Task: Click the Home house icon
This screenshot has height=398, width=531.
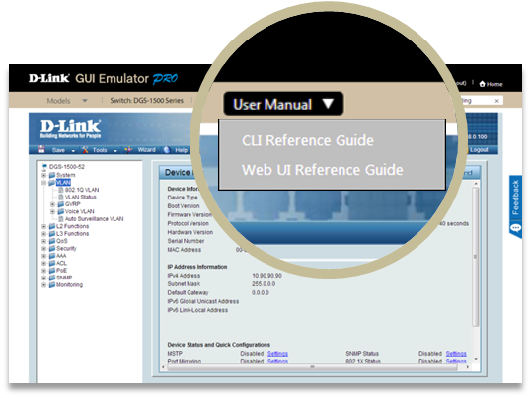Action: [483, 84]
